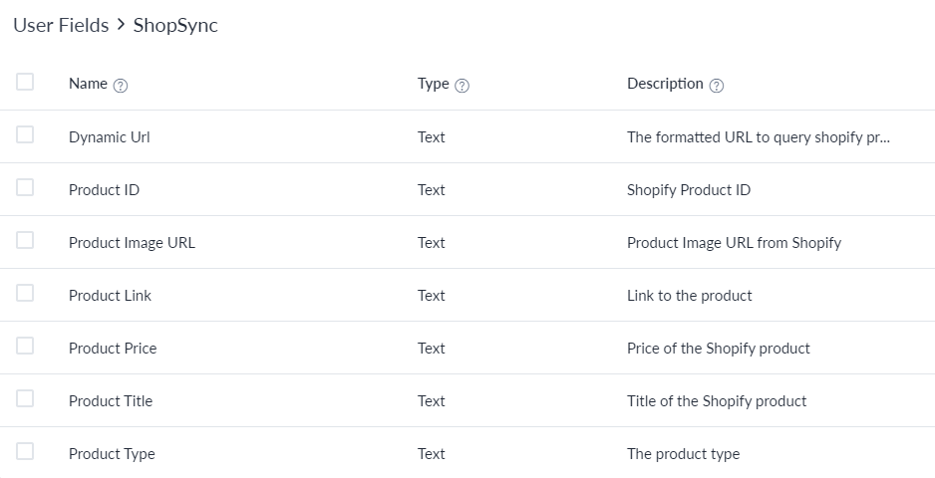The width and height of the screenshot is (935, 478).
Task: Open the Product Price field
Action: click(x=113, y=349)
